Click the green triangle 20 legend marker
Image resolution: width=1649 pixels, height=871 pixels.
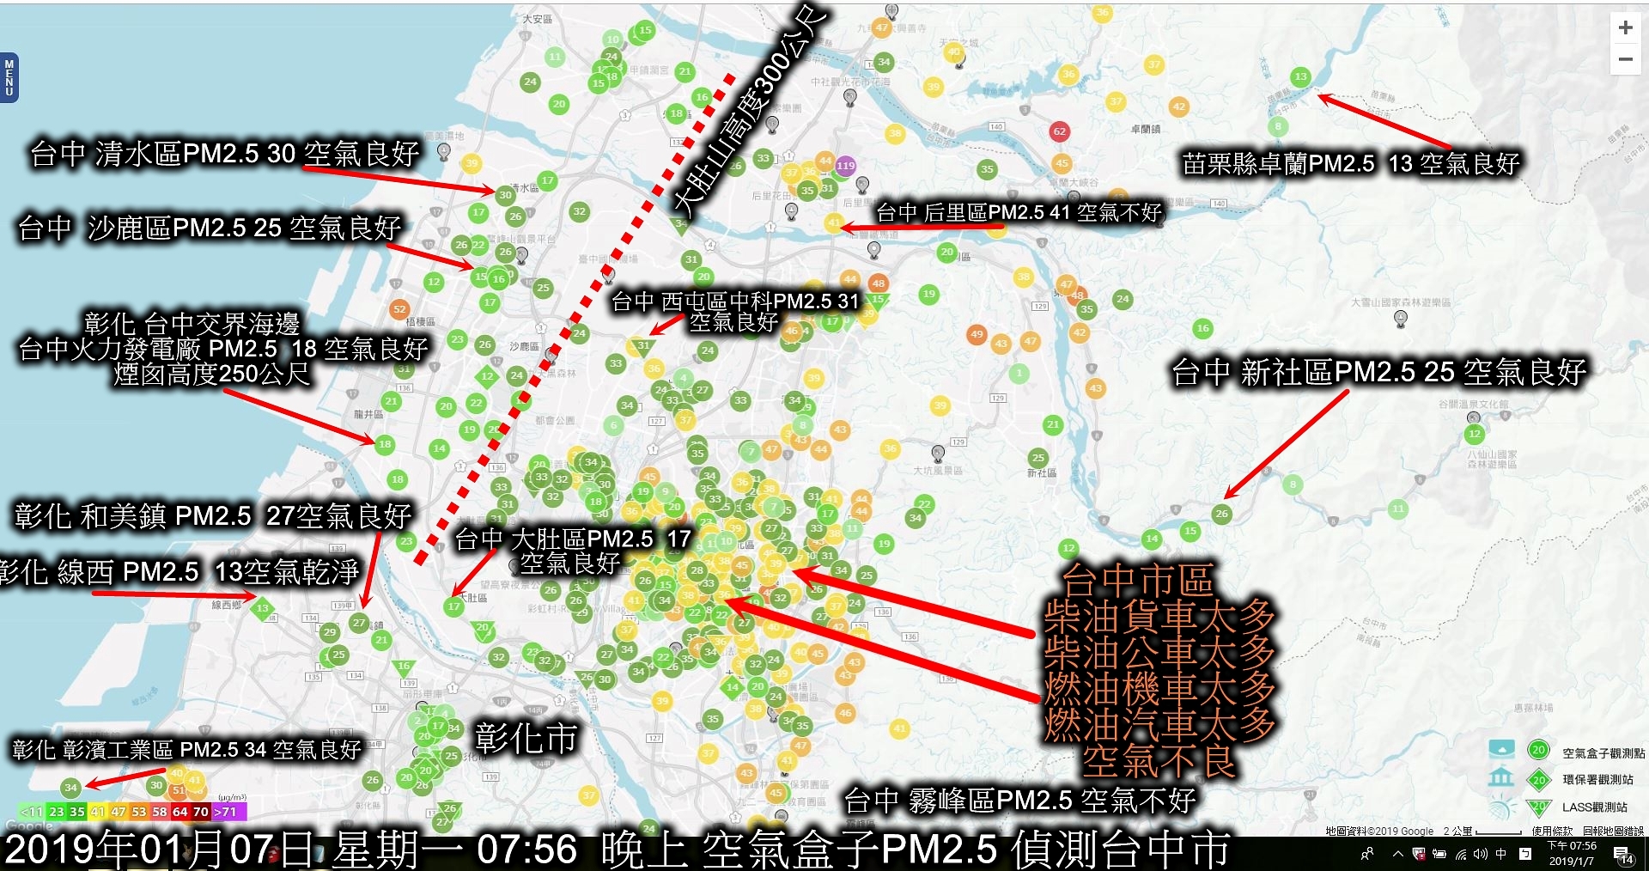tap(1538, 807)
